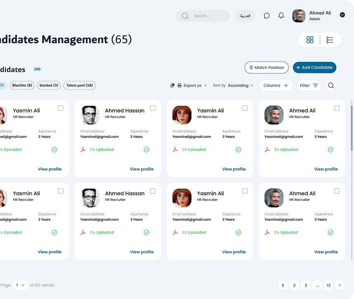Expand the Ahmed Ali account menu arrow
Viewport: 354px width, 299px height.
[342, 15]
